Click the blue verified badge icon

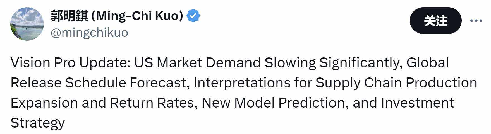[193, 16]
